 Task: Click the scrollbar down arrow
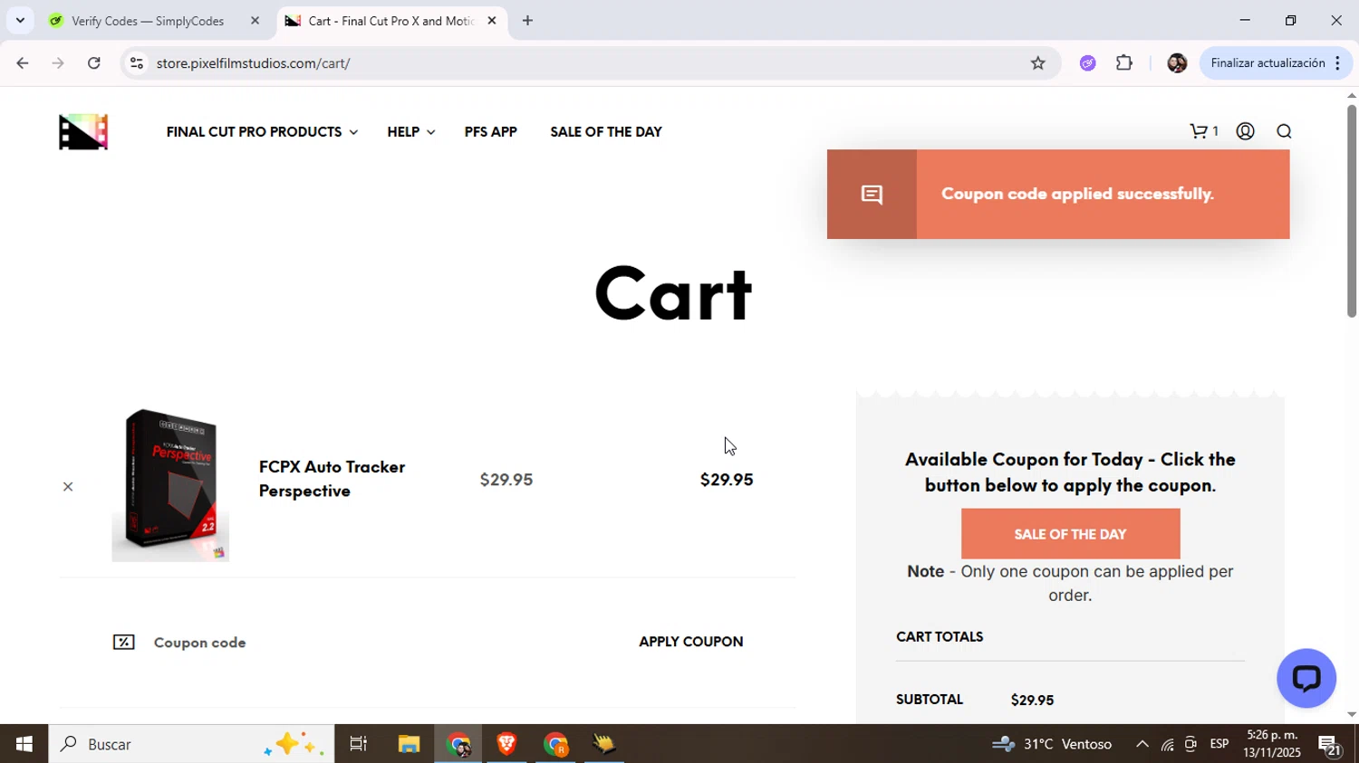tap(1351, 715)
